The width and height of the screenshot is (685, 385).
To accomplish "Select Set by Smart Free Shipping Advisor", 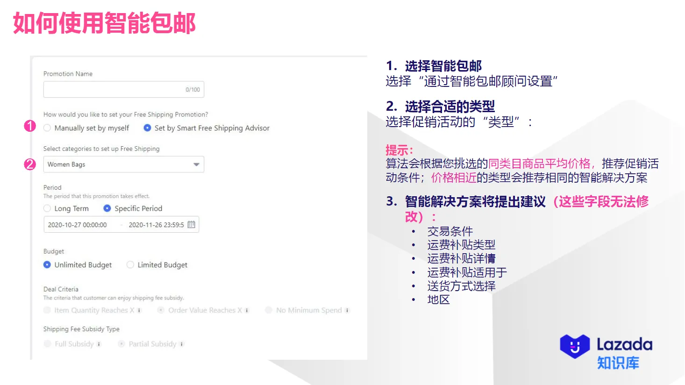I will pyautogui.click(x=147, y=128).
